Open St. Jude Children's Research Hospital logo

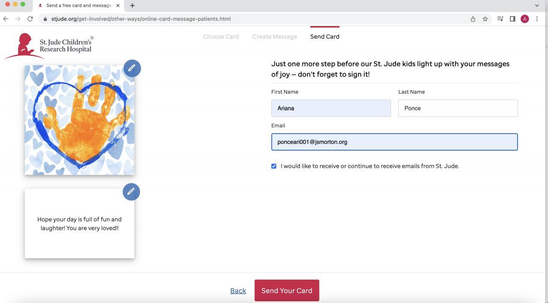(x=50, y=45)
